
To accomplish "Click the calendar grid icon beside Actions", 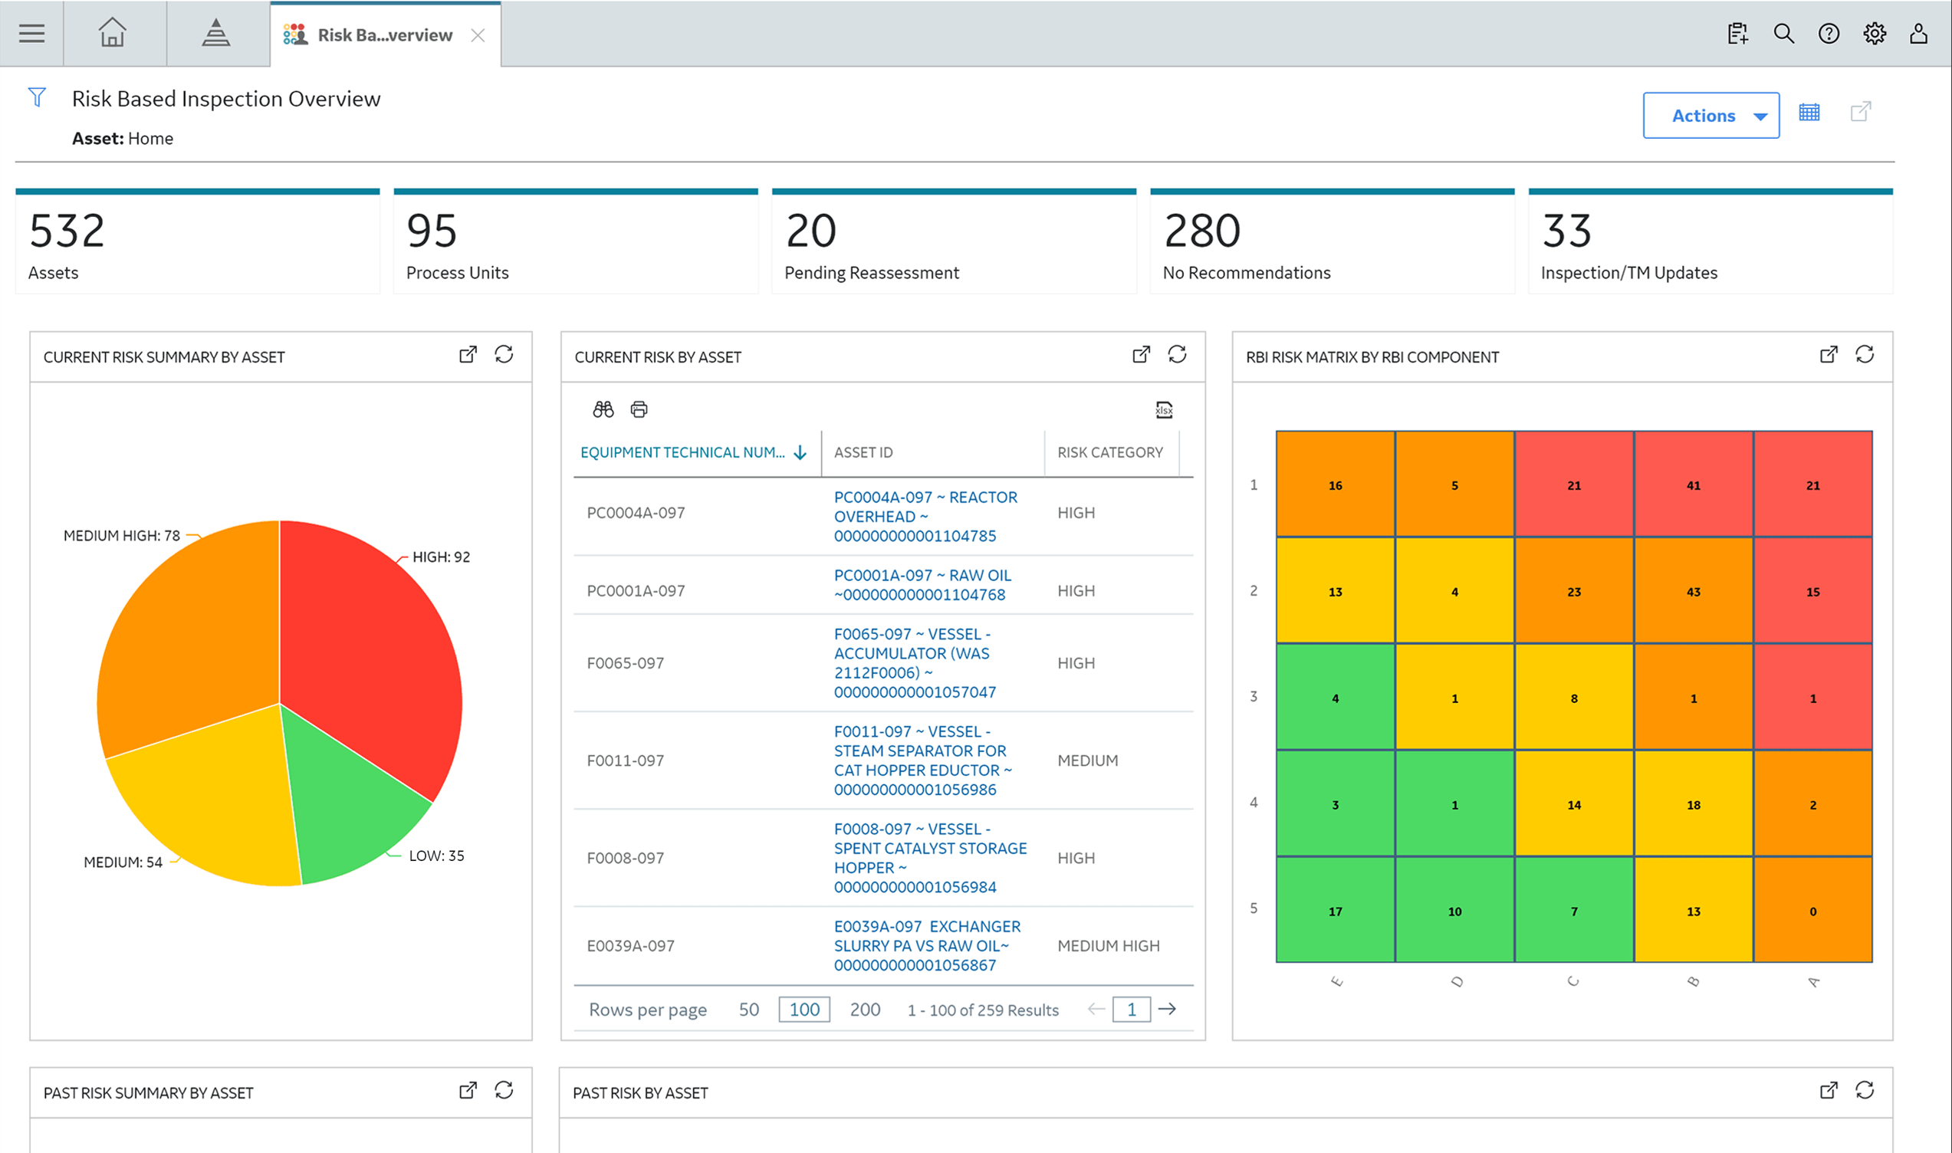I will 1809,113.
